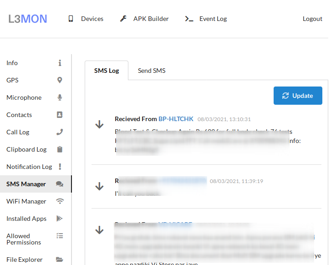Click the blue Update button
This screenshot has height=265, width=336.
coord(298,96)
